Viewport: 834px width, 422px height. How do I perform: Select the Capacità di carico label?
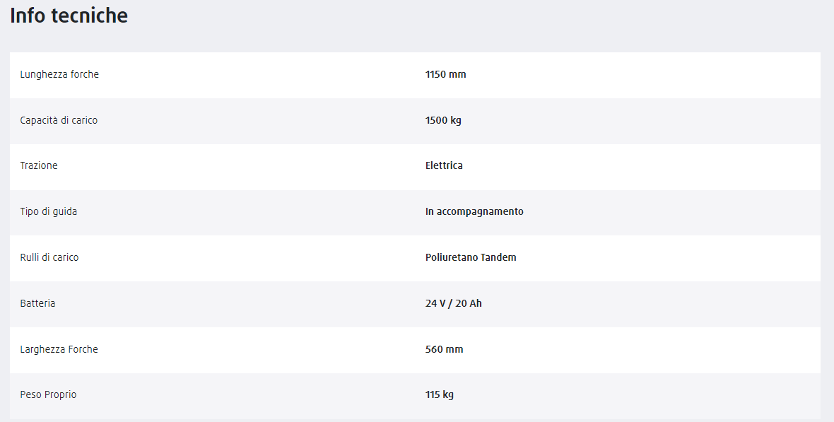[59, 120]
